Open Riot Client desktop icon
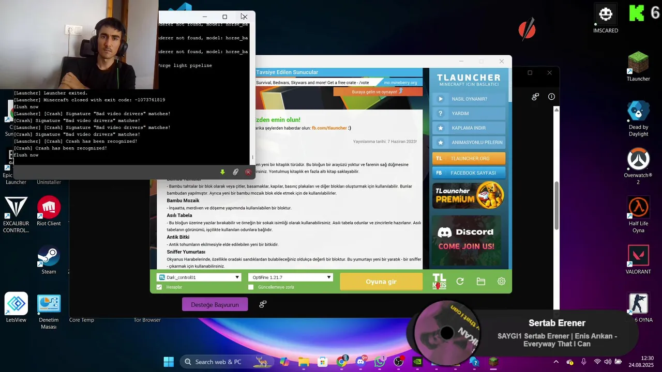This screenshot has height=372, width=662. point(49,211)
